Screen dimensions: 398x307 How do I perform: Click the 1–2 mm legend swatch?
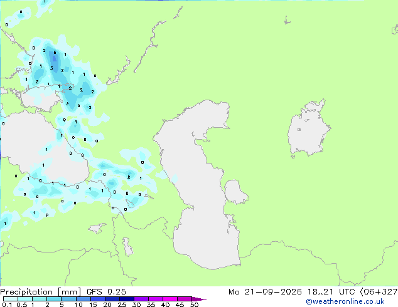click(x=40, y=299)
